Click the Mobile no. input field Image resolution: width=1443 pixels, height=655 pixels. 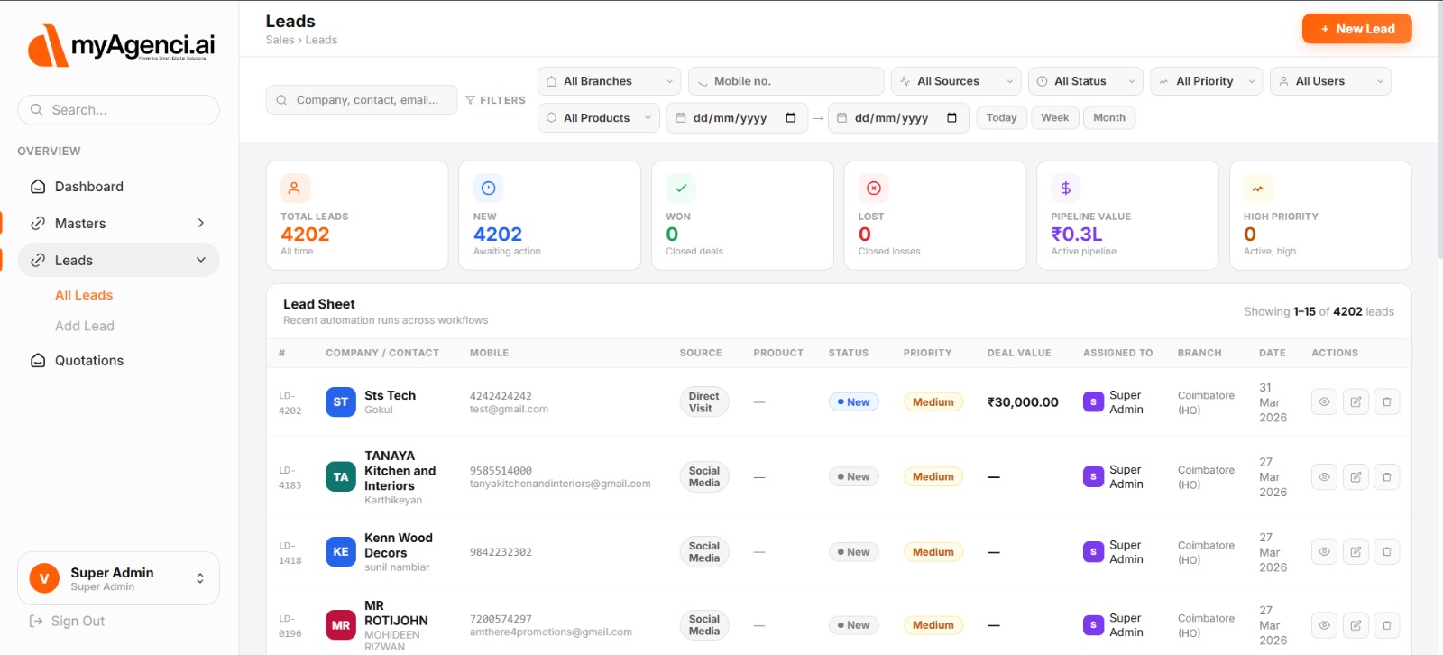click(x=786, y=81)
